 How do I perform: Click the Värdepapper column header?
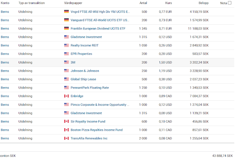pos(73,3)
